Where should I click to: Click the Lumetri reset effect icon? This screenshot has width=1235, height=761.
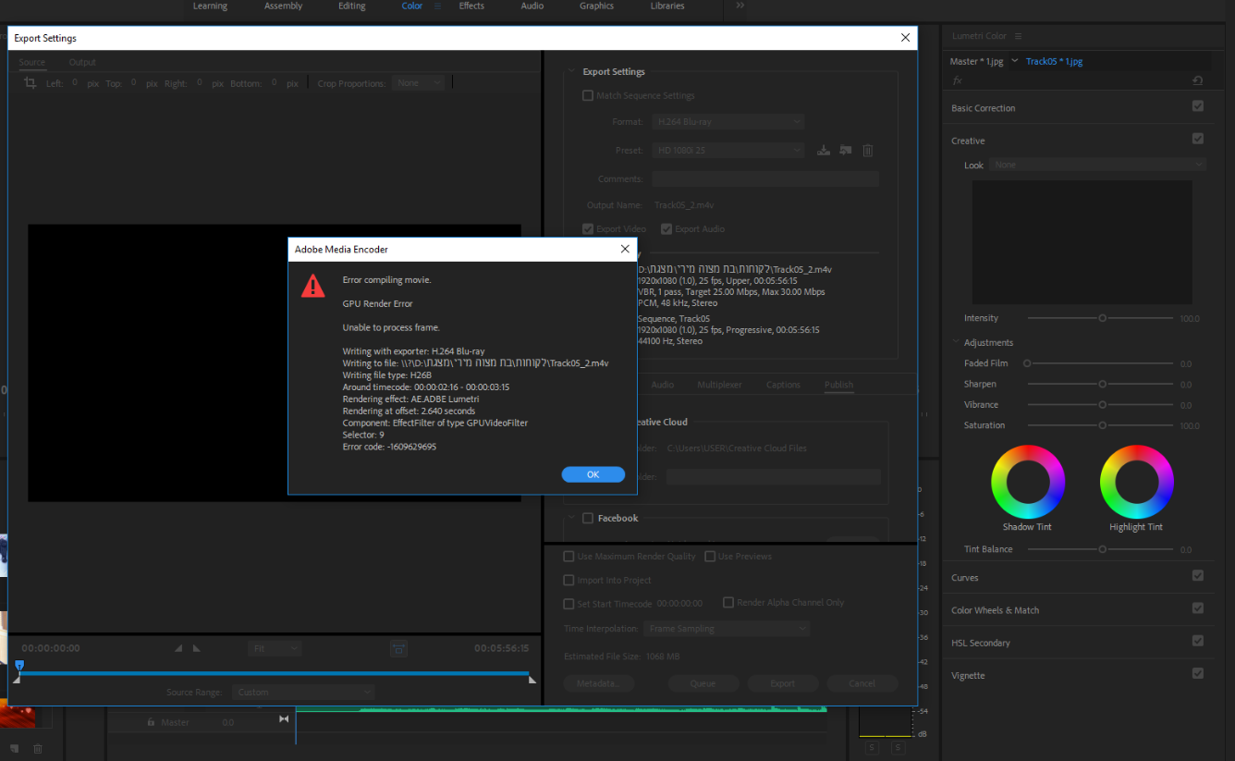point(1198,80)
